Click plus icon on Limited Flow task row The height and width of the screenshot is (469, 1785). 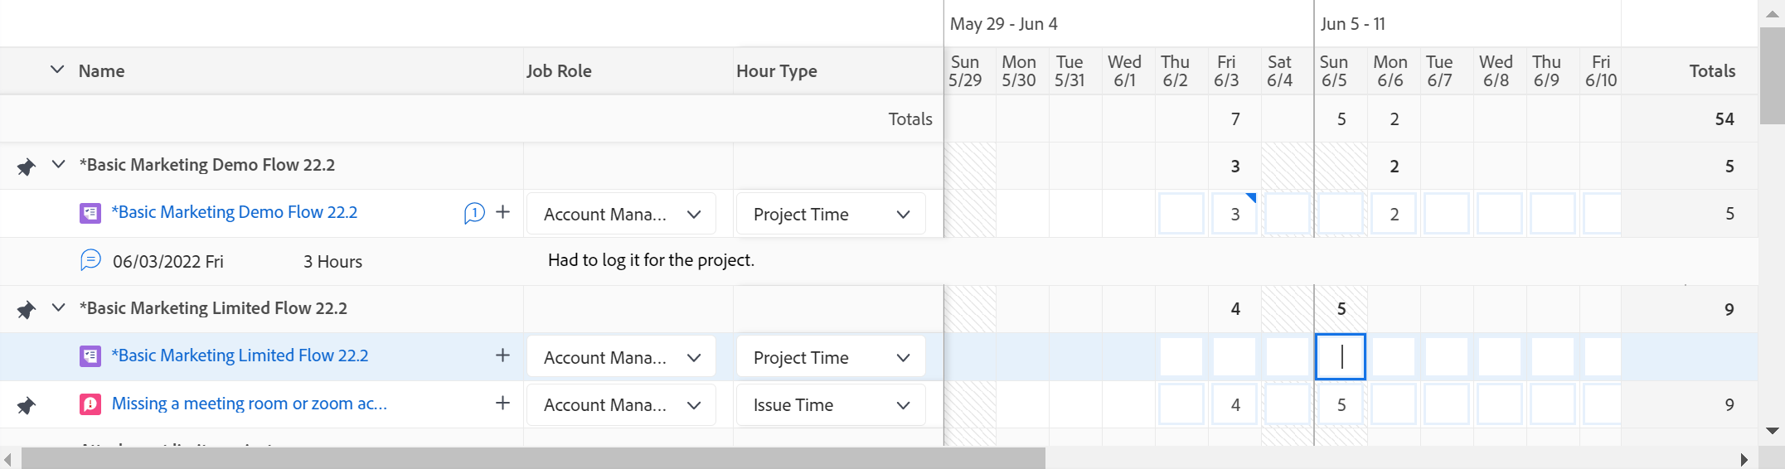pos(502,355)
